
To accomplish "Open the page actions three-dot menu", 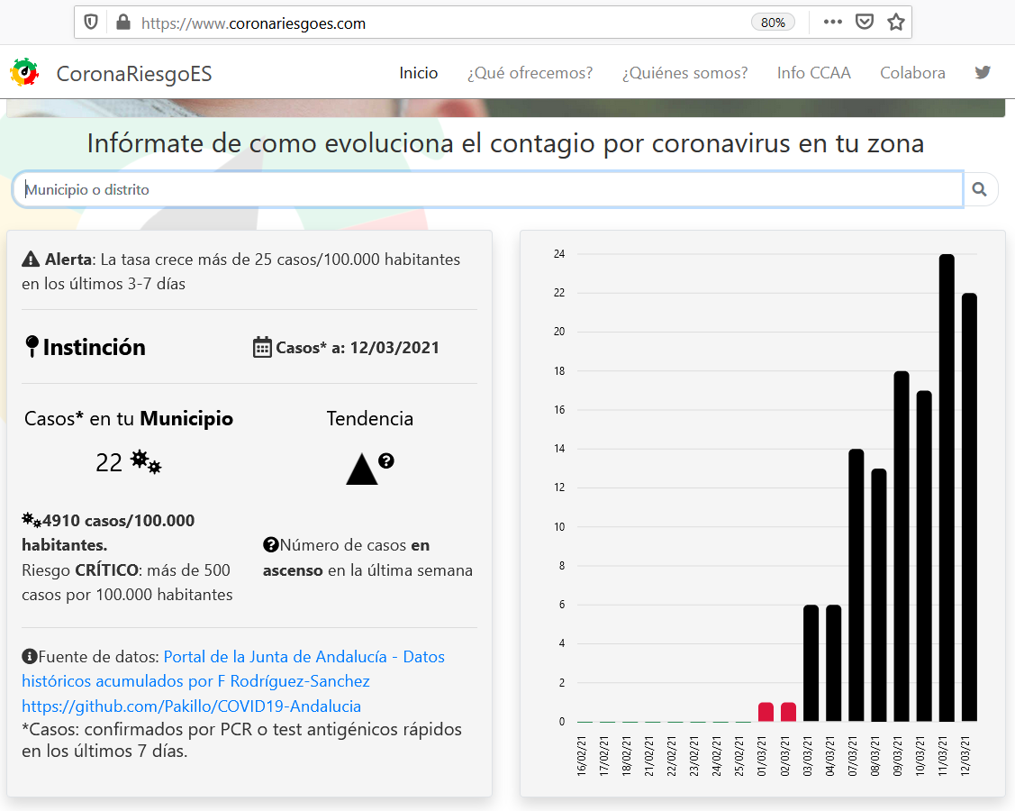I will 832,22.
